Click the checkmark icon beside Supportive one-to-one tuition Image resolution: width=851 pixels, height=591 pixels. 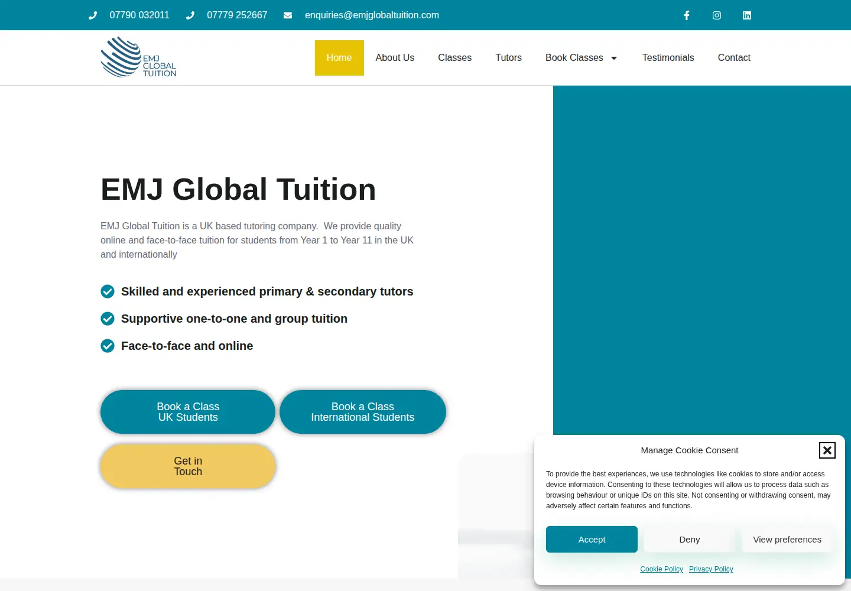pos(108,319)
